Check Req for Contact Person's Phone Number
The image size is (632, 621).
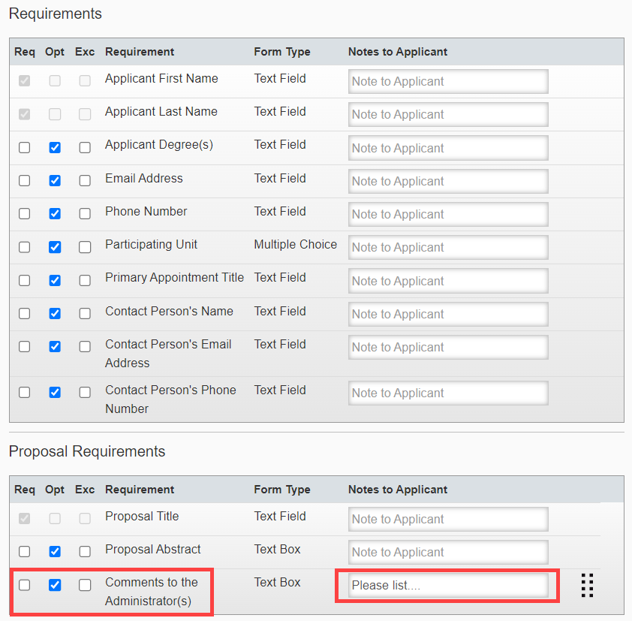25,393
